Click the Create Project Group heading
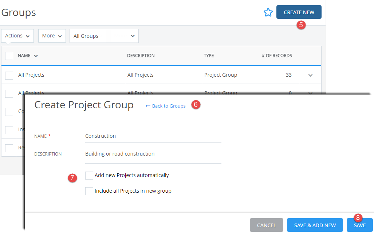The height and width of the screenshot is (233, 374). point(84,105)
